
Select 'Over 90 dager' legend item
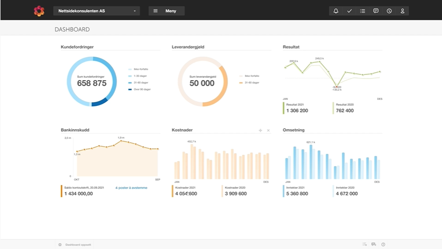click(x=139, y=90)
